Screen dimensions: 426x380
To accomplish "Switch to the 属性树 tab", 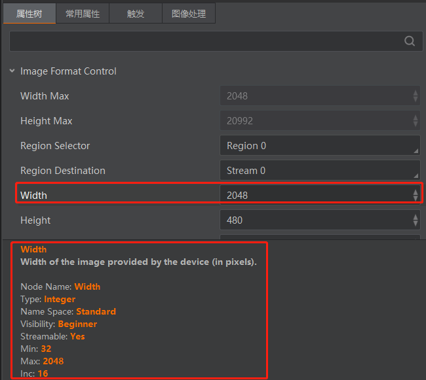I will (x=29, y=14).
